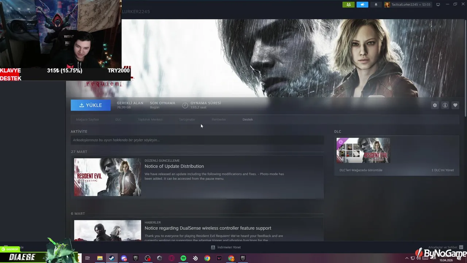This screenshot has height=263, width=467.
Task: Open the game info icon
Action: (445, 105)
